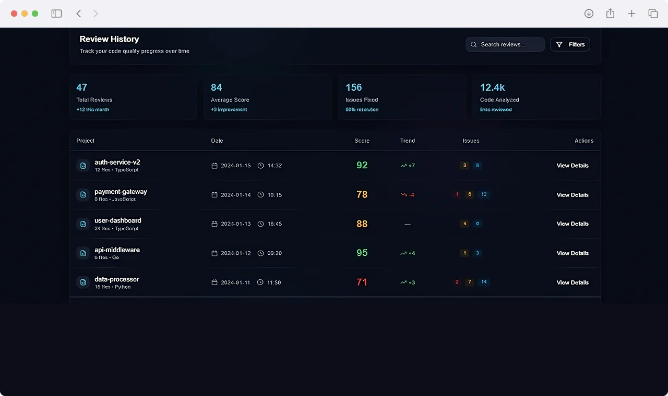Image resolution: width=668 pixels, height=396 pixels.
Task: Click the red critical issue badge for payment-gateway
Action: point(457,194)
